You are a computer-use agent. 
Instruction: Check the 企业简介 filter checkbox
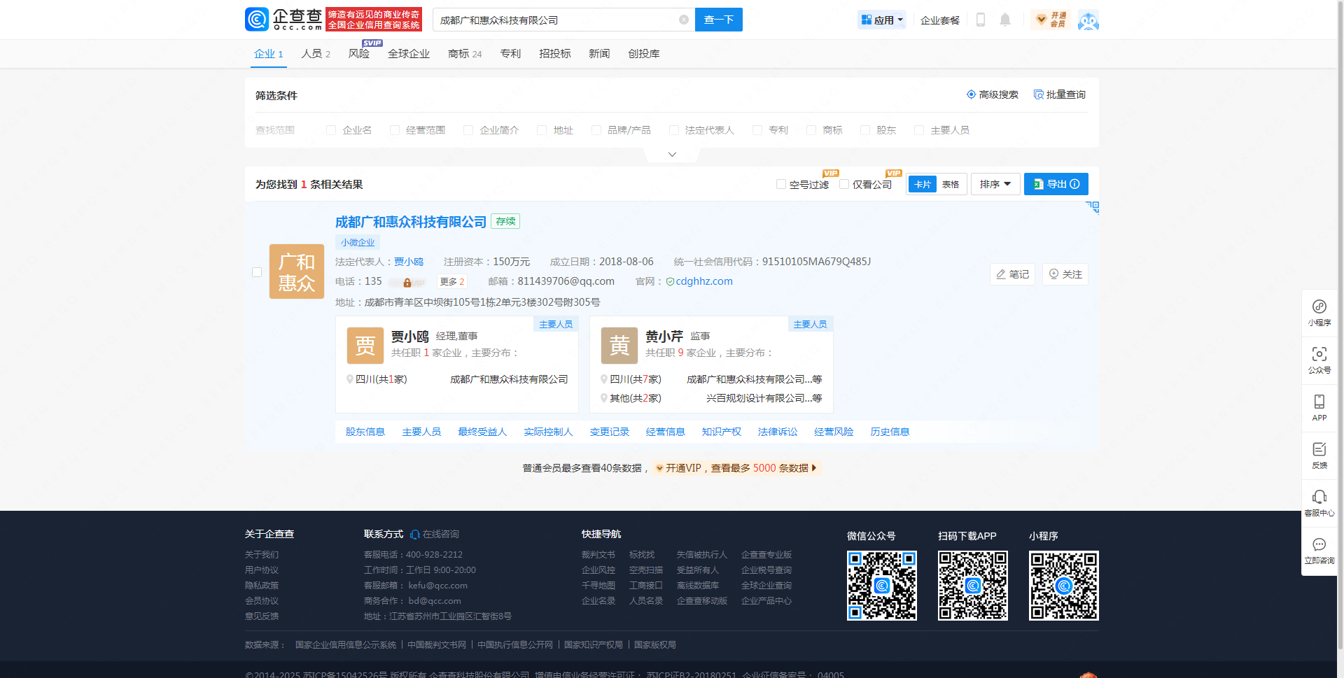[x=468, y=130]
